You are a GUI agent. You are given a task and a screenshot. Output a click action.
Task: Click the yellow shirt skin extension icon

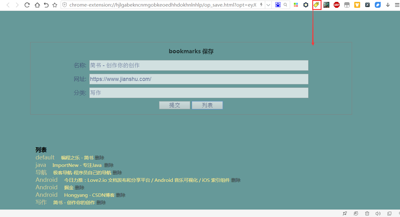357,5
